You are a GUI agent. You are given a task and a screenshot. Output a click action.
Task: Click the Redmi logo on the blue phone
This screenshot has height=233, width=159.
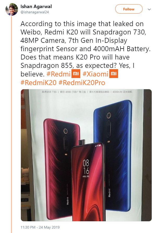click(109, 193)
